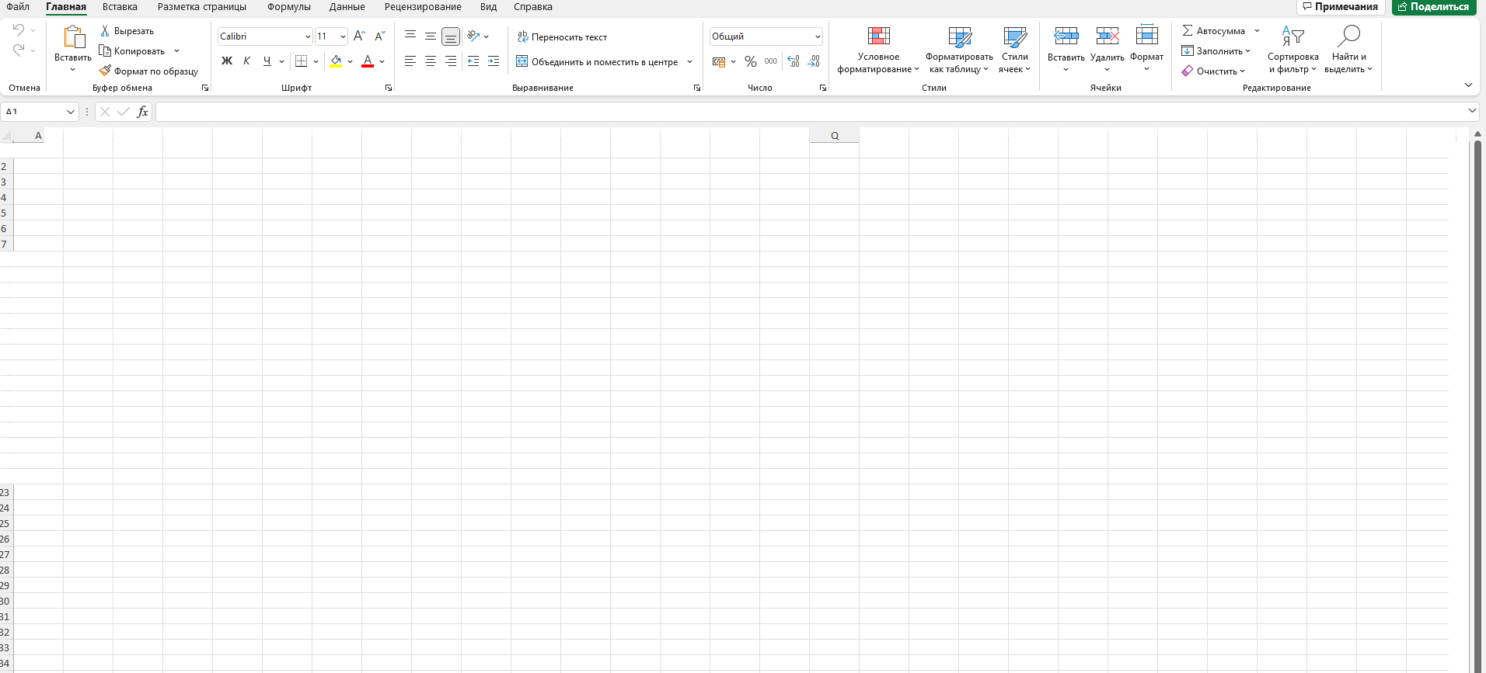Viewport: 1486px width, 673px height.
Task: Click the text orientation icon
Action: (x=473, y=36)
